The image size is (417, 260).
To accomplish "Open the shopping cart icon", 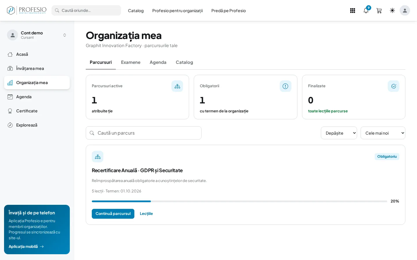I will click(x=379, y=11).
